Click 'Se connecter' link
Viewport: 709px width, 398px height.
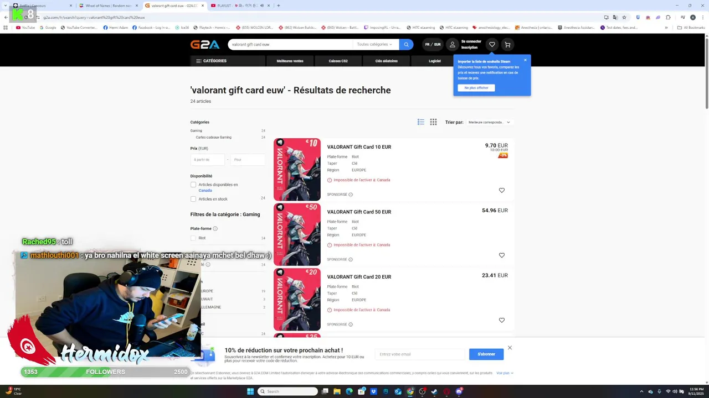point(471,41)
